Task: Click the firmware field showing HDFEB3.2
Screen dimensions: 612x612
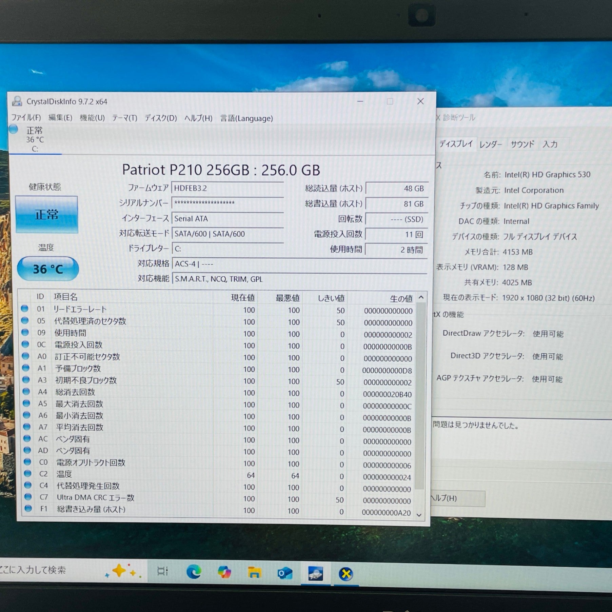Action: click(227, 188)
